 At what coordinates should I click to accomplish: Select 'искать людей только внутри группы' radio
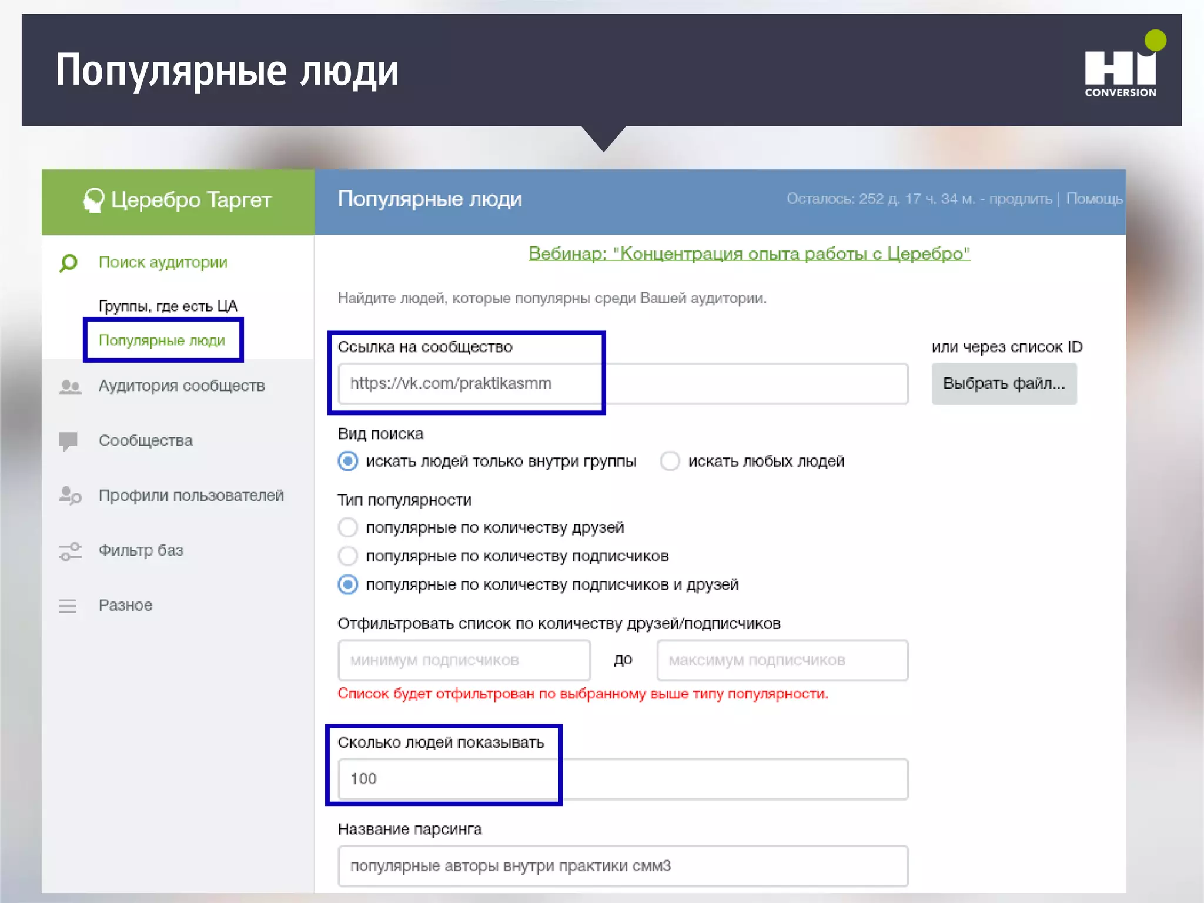[347, 461]
